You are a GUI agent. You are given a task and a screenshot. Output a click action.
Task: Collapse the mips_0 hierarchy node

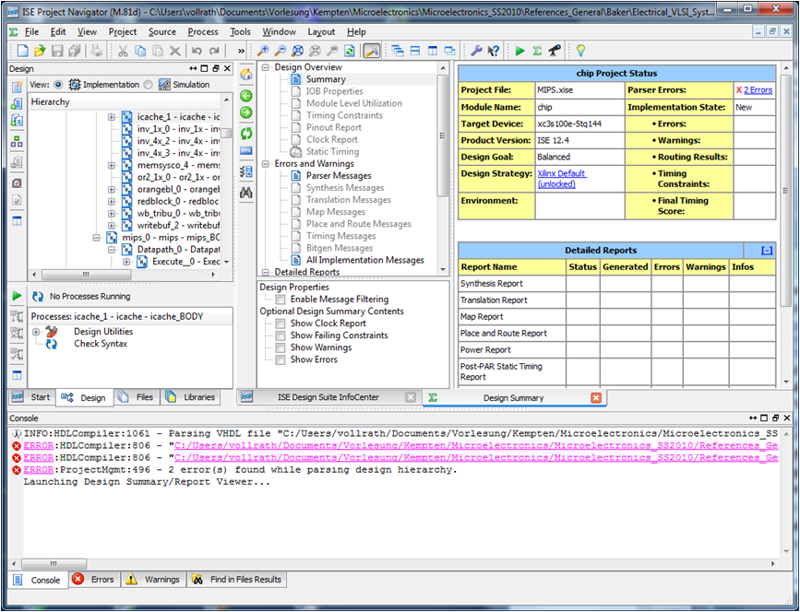[98, 238]
